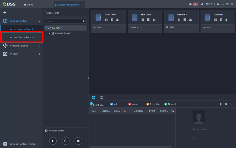Click the Resources search field
Image resolution: width=236 pixels, height=148 pixels.
coord(63,21)
